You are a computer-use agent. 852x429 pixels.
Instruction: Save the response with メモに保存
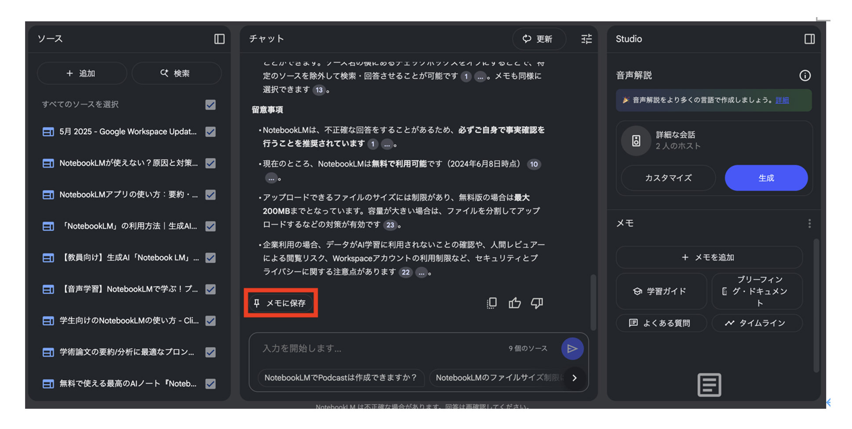(x=280, y=303)
